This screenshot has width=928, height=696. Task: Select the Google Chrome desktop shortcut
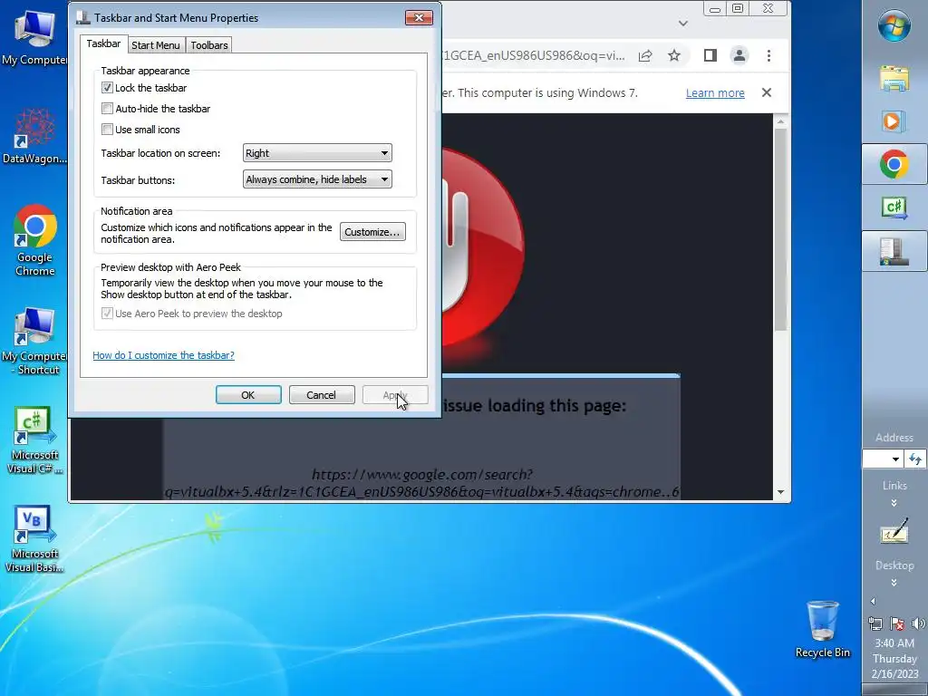(x=35, y=241)
